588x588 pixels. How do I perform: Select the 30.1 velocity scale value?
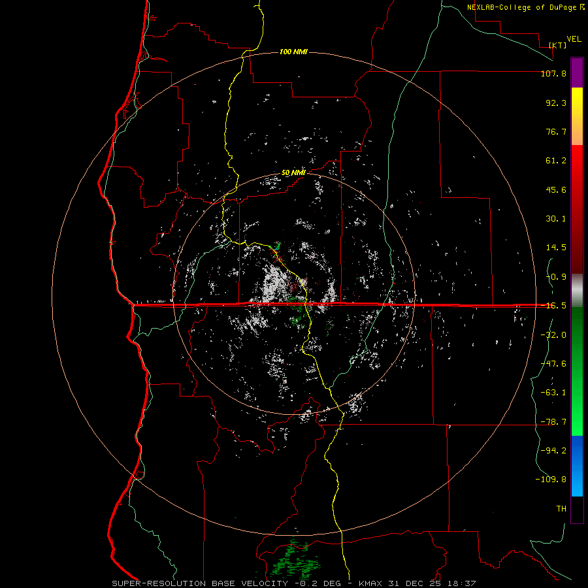pos(556,219)
